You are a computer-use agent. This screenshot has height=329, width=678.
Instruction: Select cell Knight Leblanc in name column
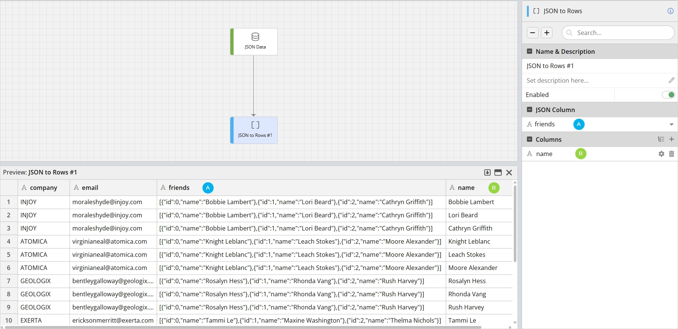coord(479,241)
